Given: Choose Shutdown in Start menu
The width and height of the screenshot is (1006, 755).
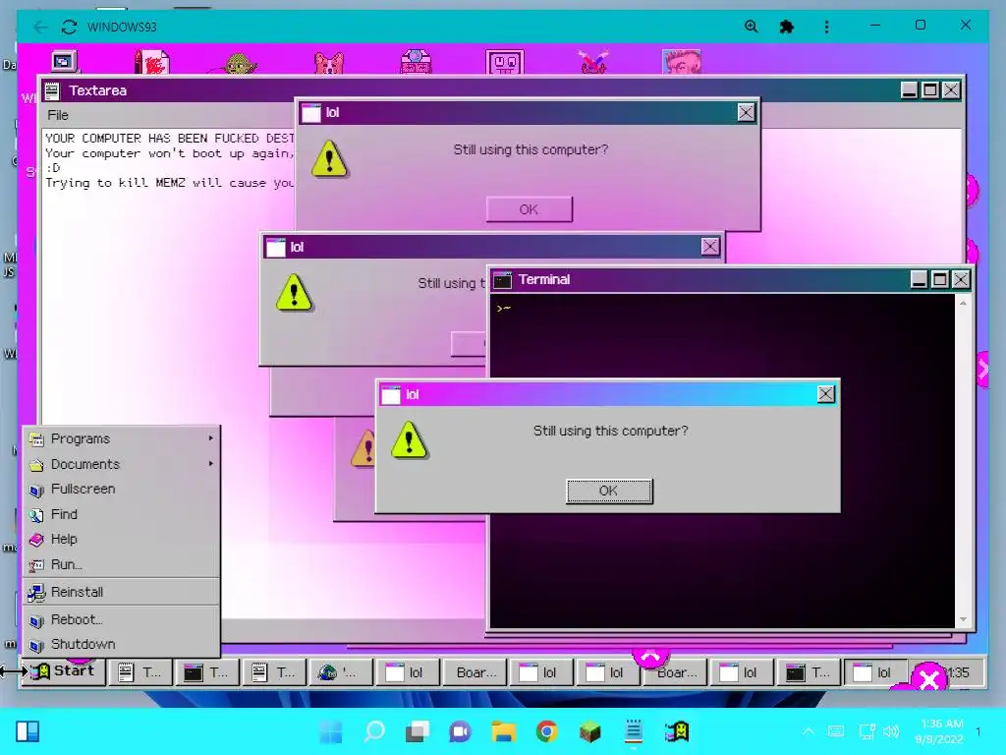Looking at the screenshot, I should tap(122, 644).
